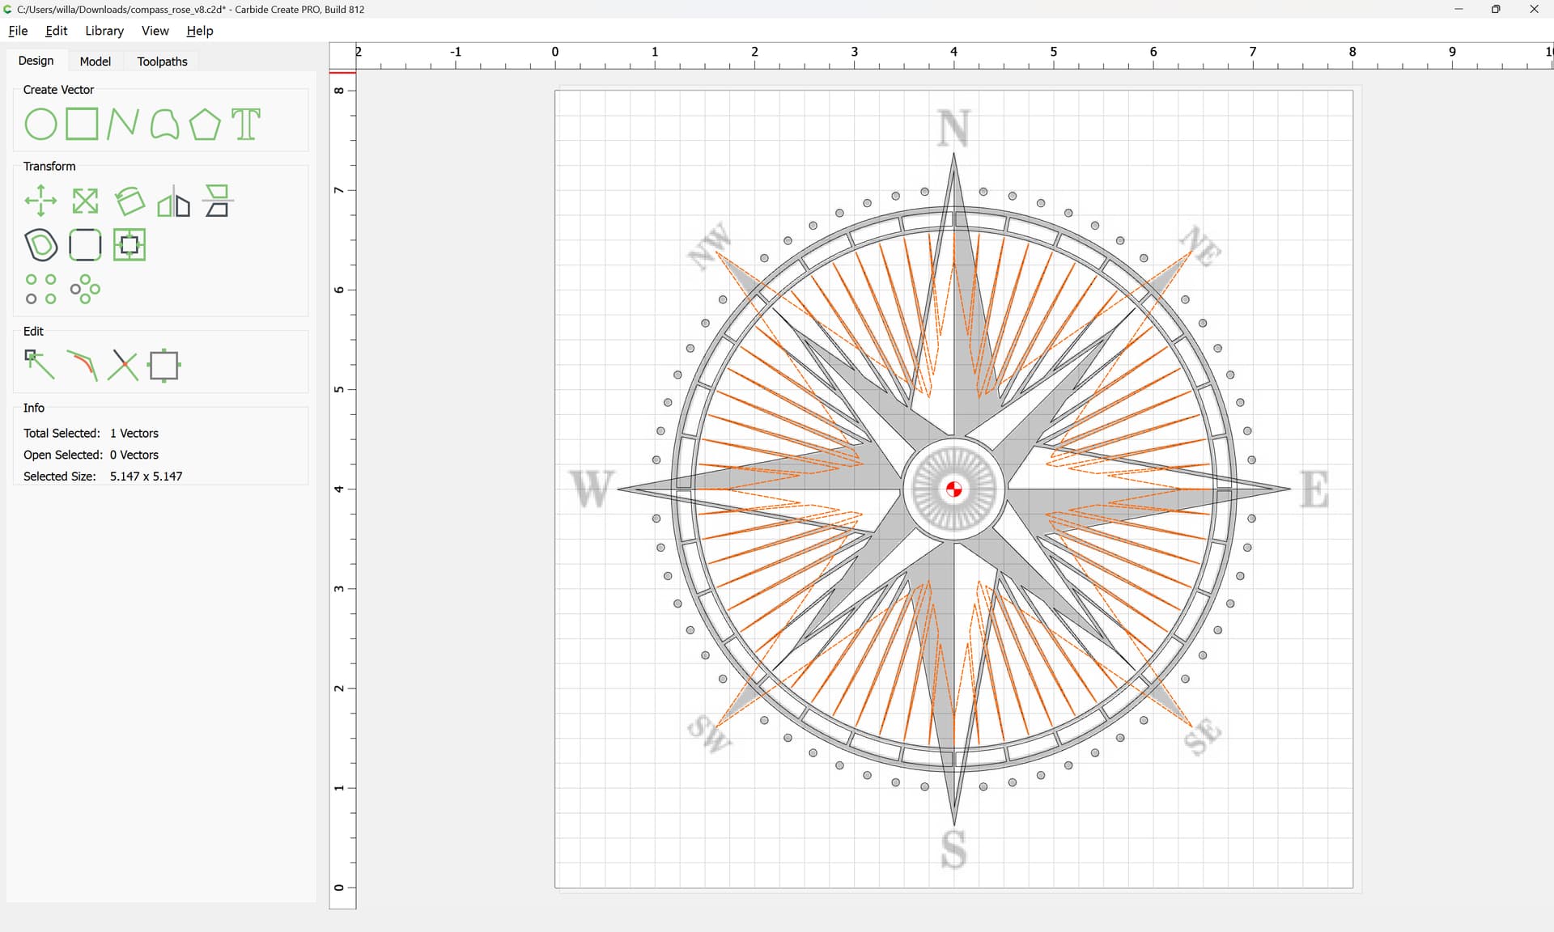
Task: Open the Library menu
Action: click(104, 31)
